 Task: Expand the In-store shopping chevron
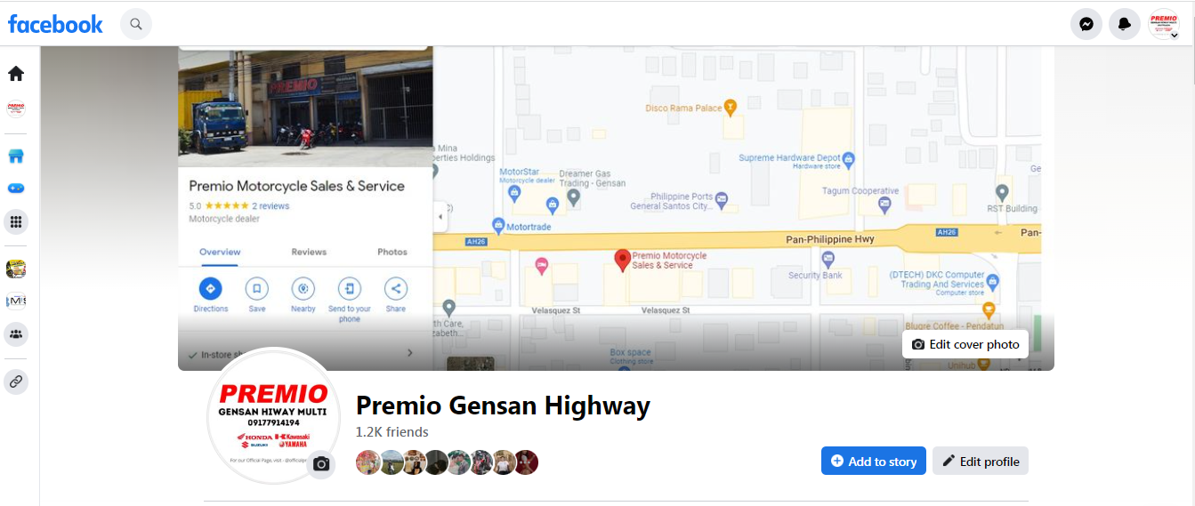tap(410, 353)
